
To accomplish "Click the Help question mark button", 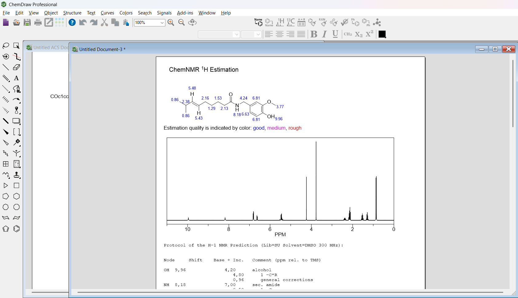I will (x=72, y=22).
